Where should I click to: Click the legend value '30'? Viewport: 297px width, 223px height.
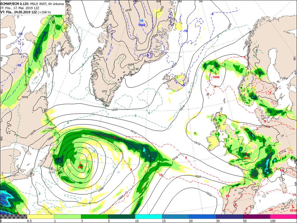click(x=218, y=221)
